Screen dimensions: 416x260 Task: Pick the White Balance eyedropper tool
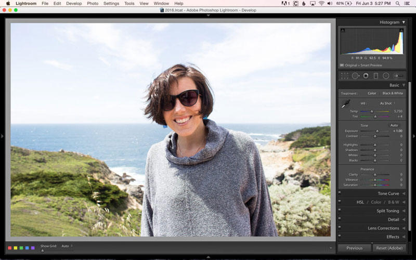tap(345, 105)
